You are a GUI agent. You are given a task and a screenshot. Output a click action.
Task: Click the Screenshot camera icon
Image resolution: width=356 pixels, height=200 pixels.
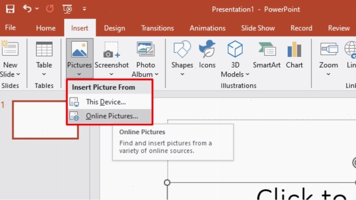point(111,49)
